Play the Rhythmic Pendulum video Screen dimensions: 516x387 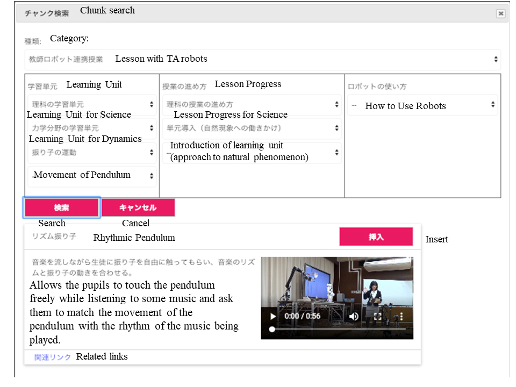pos(273,317)
